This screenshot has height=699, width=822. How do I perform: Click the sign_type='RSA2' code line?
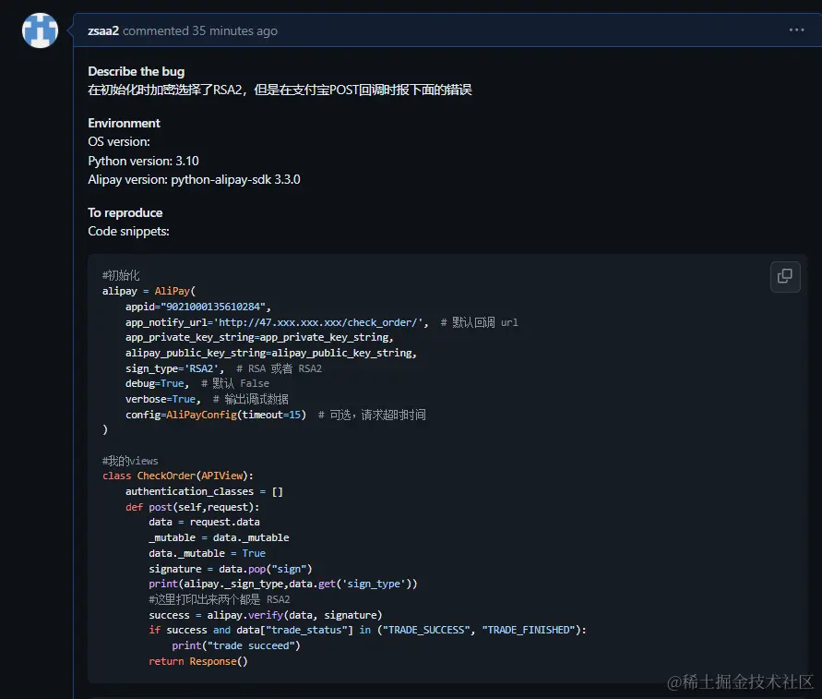click(x=174, y=368)
